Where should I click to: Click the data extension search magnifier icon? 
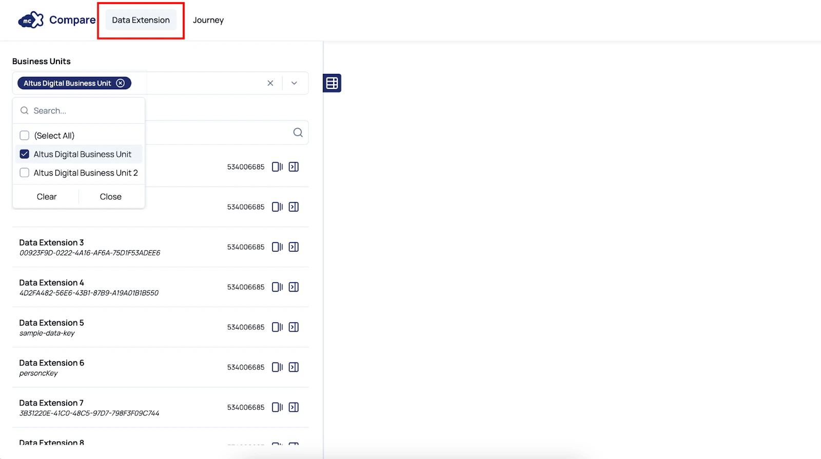coord(298,132)
